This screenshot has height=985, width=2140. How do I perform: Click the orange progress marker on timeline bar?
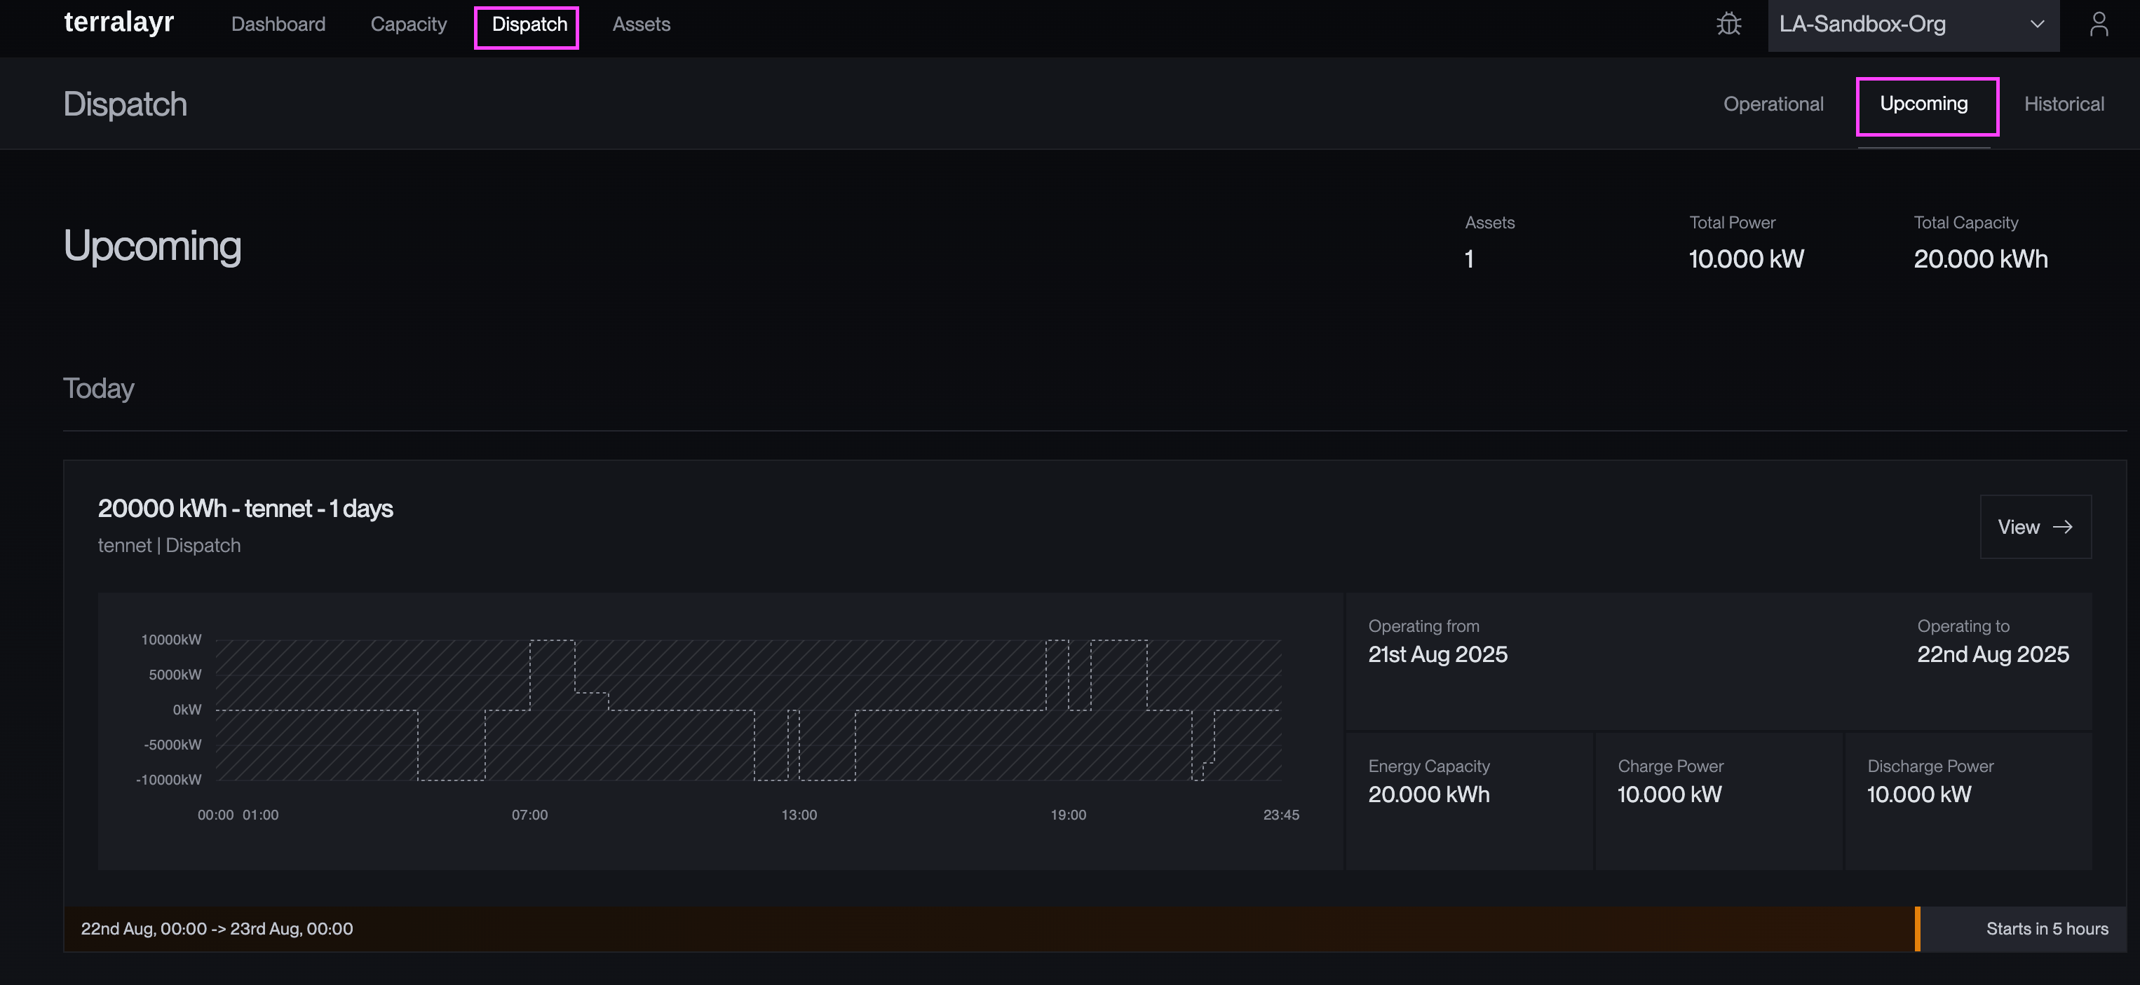(x=1917, y=928)
